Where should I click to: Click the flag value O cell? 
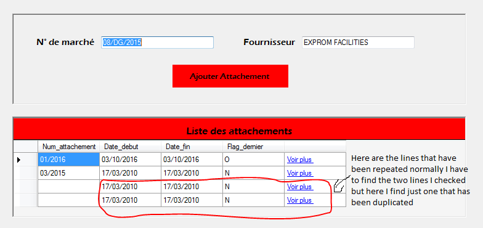tap(254, 160)
